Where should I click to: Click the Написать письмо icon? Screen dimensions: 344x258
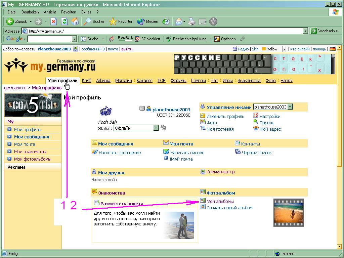166,152
